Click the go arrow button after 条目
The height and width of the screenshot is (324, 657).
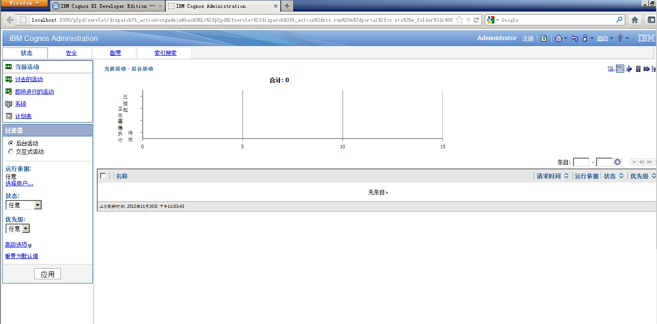tap(618, 162)
